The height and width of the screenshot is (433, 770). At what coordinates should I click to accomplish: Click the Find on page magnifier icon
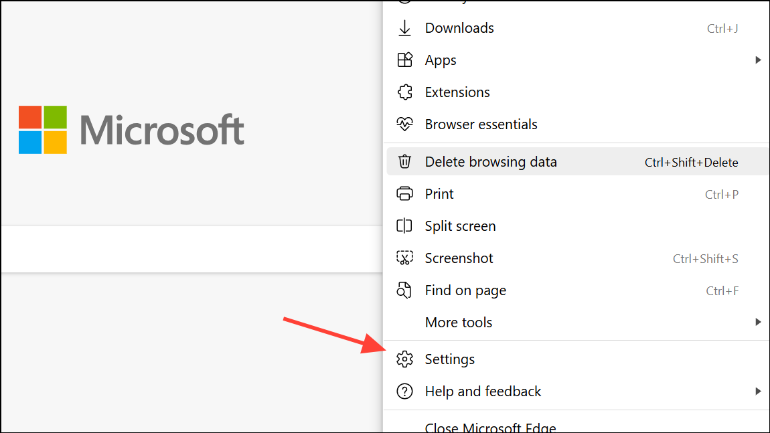point(404,290)
